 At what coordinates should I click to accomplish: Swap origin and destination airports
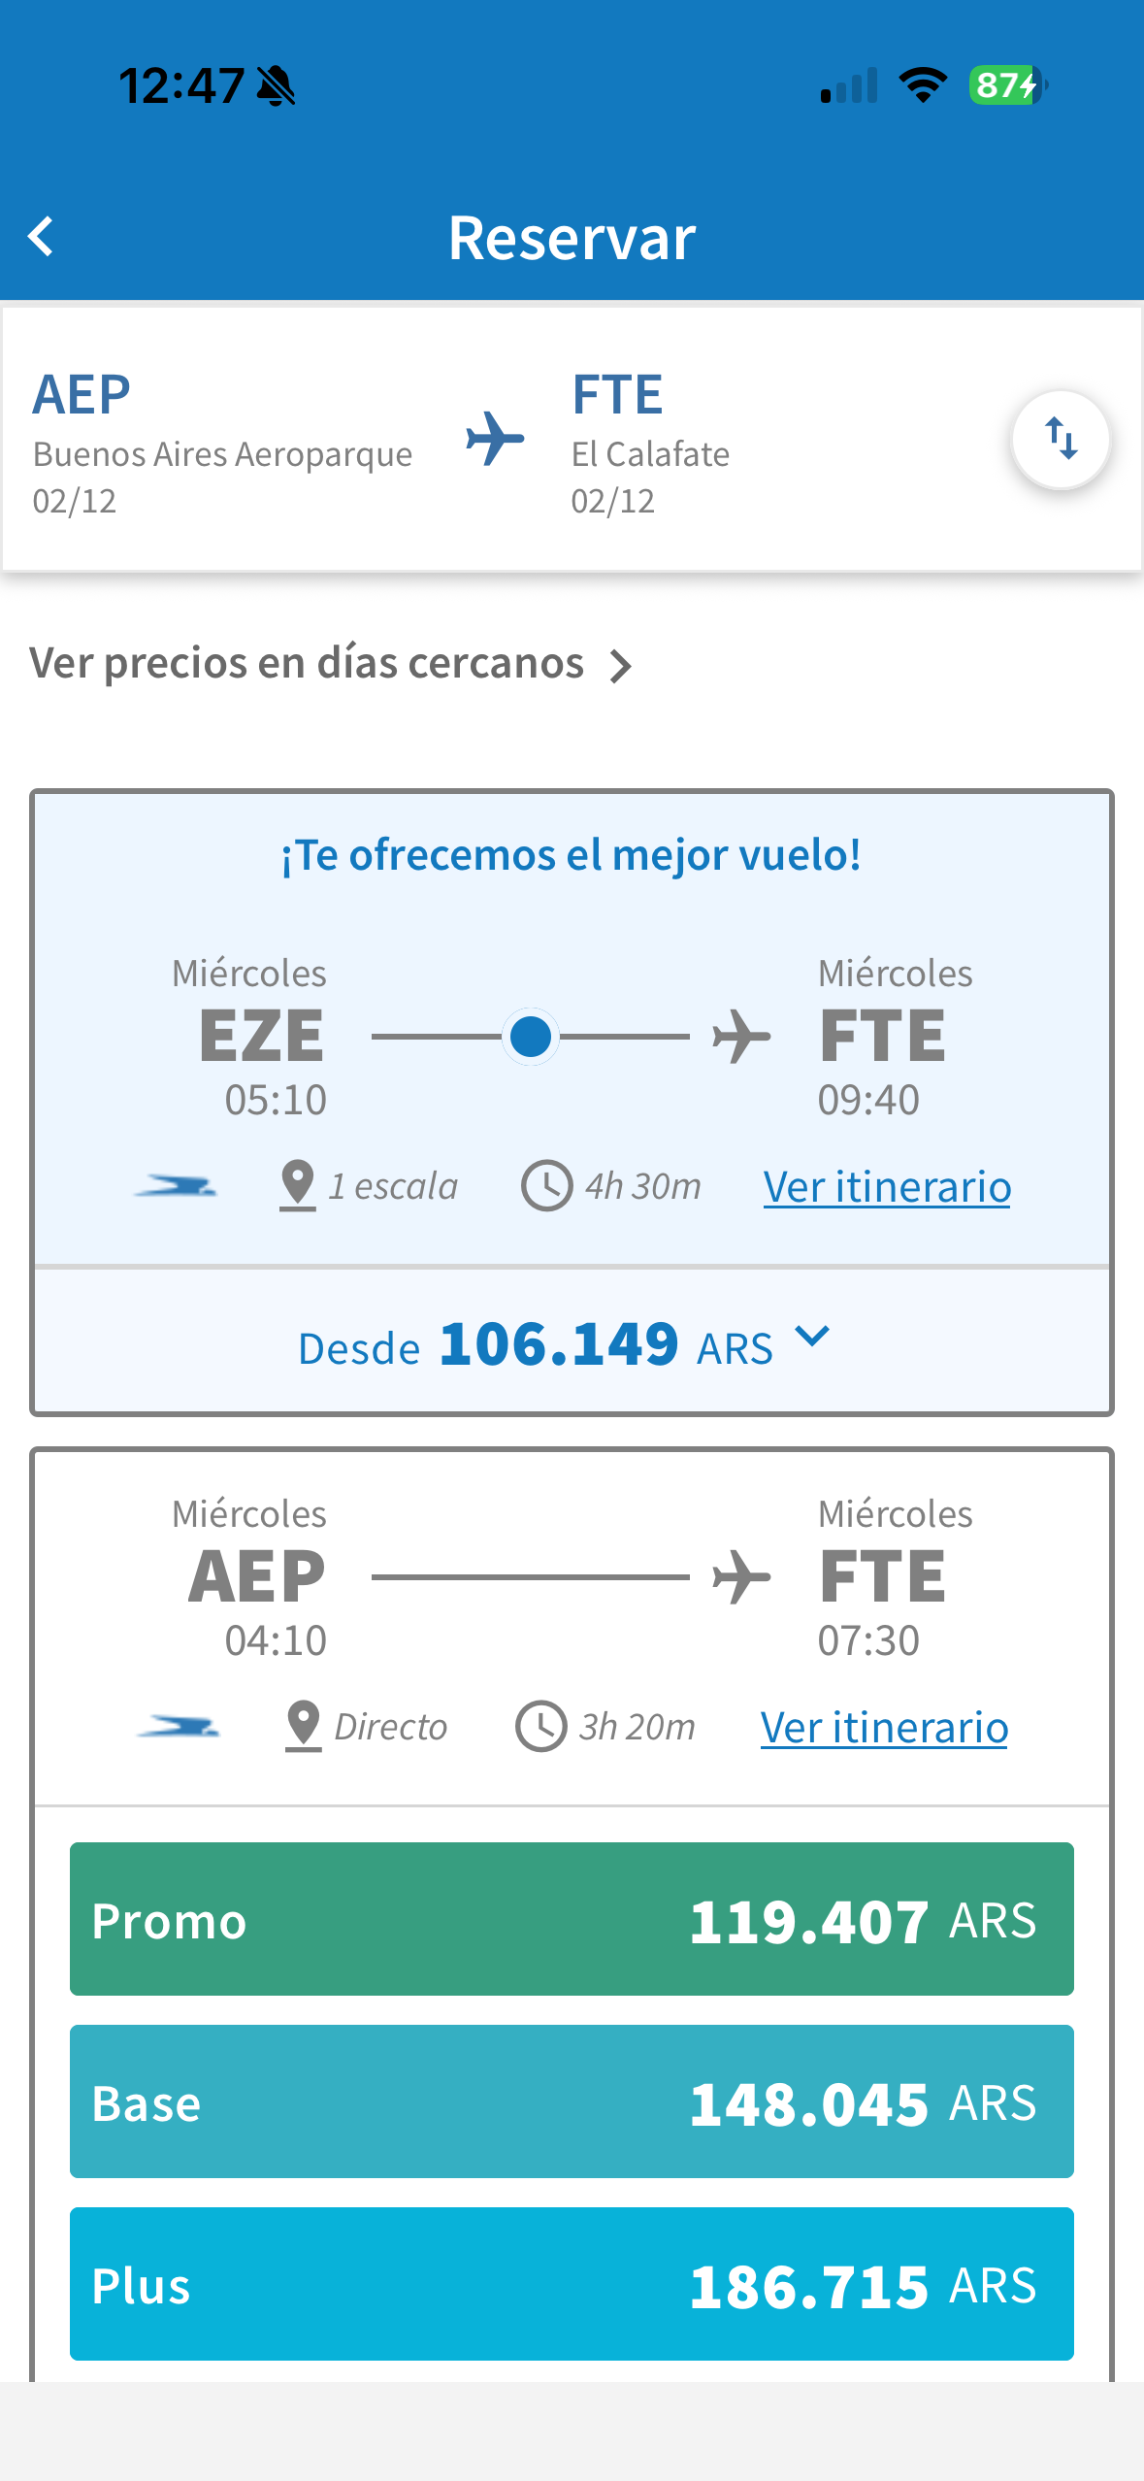(x=1061, y=439)
